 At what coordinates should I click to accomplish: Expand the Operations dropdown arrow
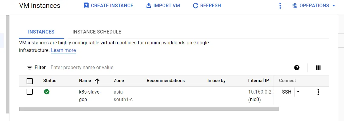tap(334, 5)
